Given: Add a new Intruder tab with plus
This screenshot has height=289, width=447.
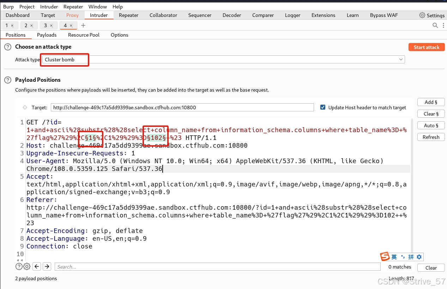Looking at the screenshot, I should tap(83, 25).
